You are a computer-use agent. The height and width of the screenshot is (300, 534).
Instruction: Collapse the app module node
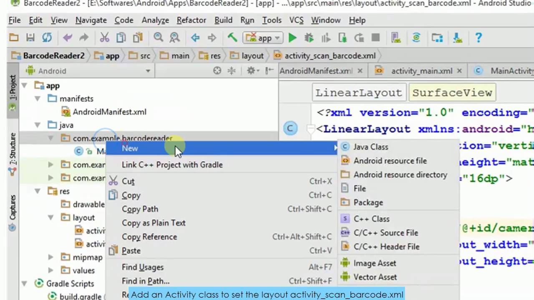point(24,85)
